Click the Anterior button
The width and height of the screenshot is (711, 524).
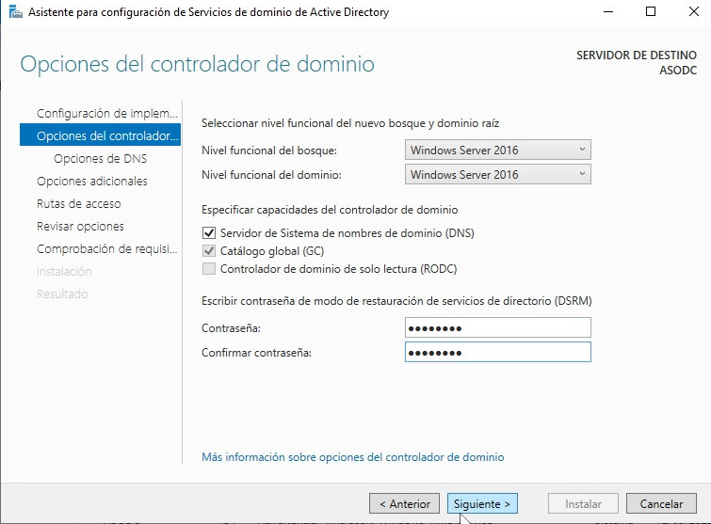tap(404, 503)
